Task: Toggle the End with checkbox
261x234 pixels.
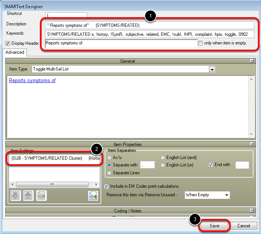Action: tap(211, 165)
